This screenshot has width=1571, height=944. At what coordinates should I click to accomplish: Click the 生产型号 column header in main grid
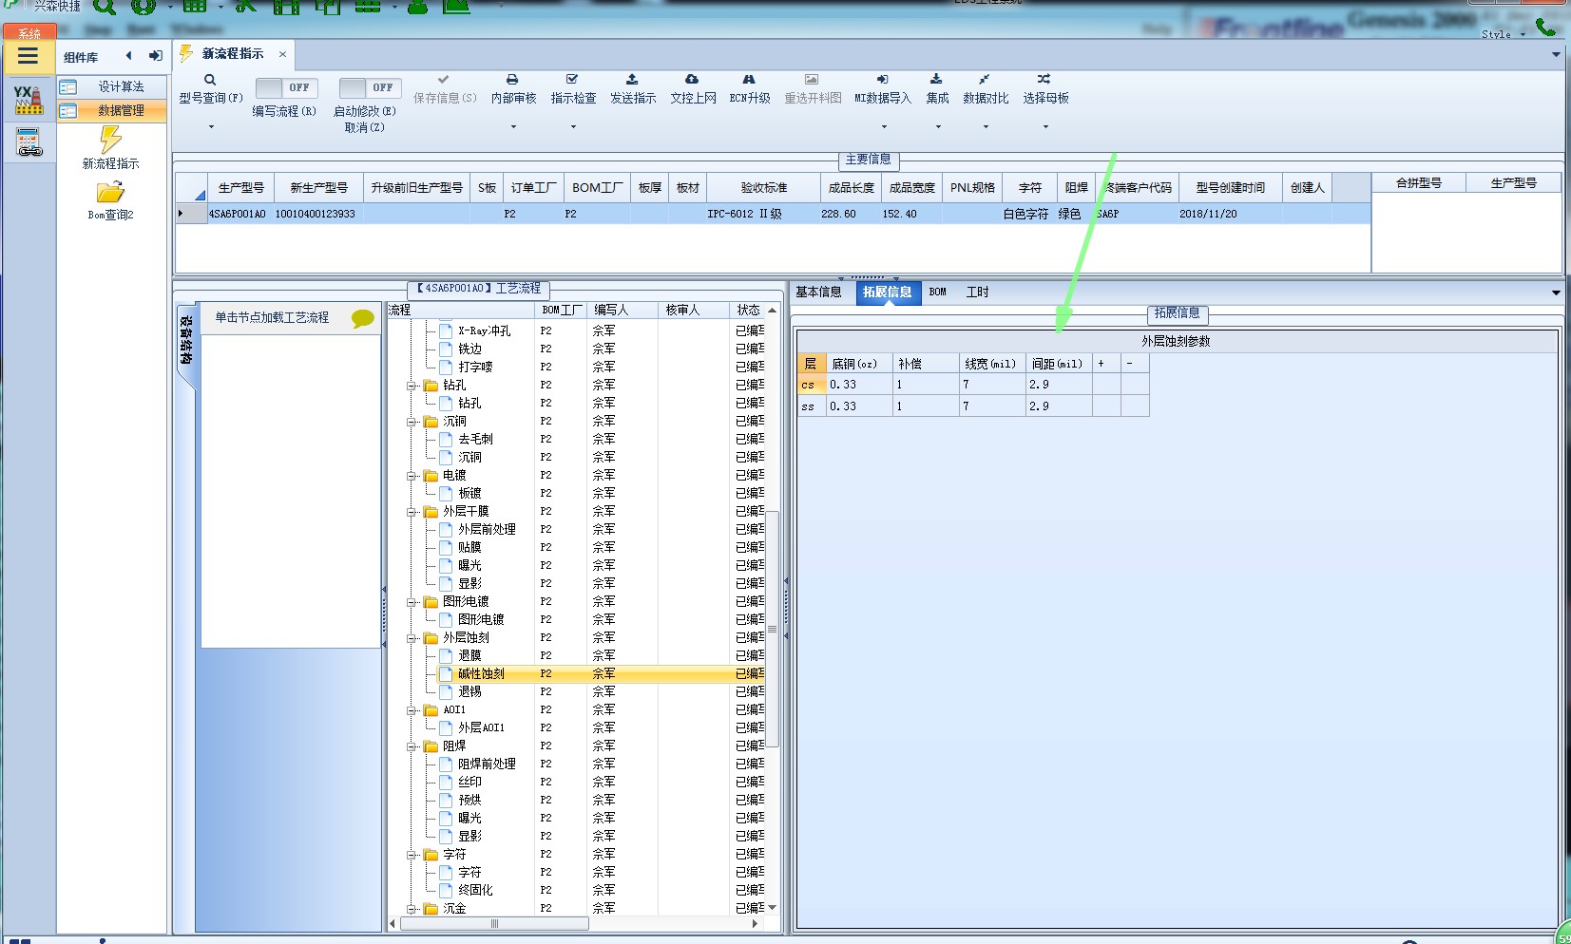tap(241, 188)
